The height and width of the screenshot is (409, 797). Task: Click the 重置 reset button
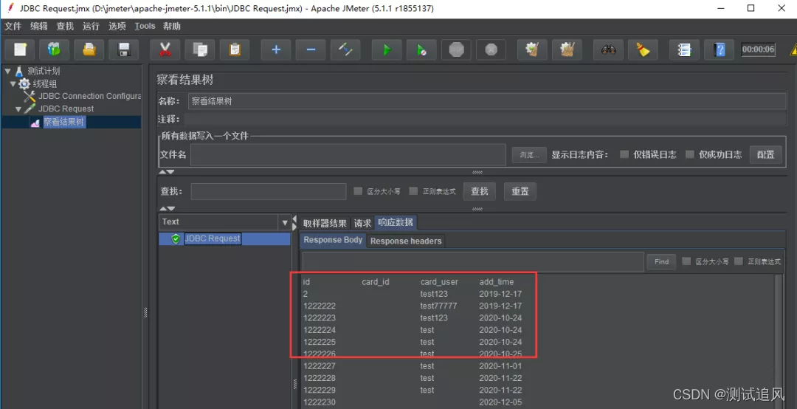tap(520, 191)
